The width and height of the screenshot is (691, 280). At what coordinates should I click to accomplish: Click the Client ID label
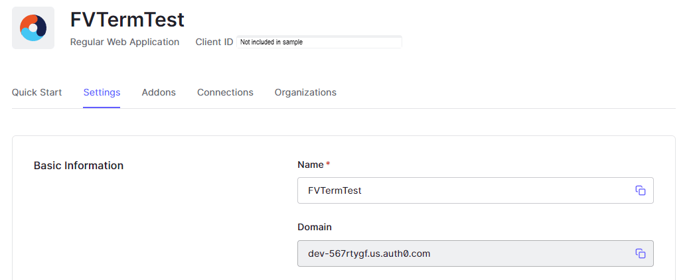pyautogui.click(x=214, y=42)
